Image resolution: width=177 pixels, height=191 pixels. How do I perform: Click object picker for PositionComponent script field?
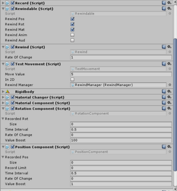click(x=170, y=152)
